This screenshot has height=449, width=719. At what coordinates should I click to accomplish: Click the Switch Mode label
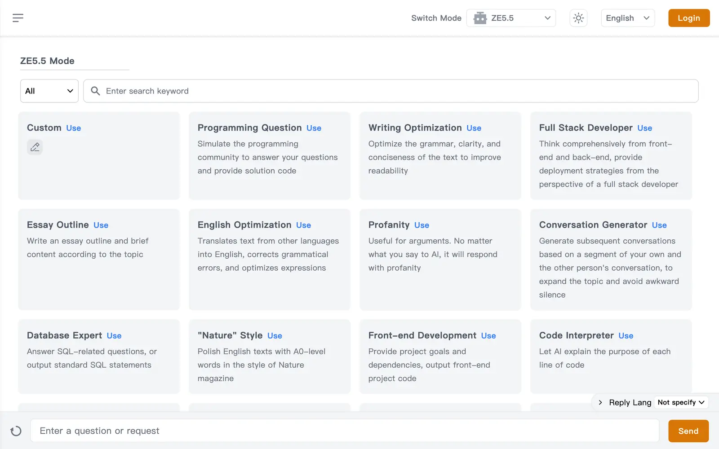(436, 18)
